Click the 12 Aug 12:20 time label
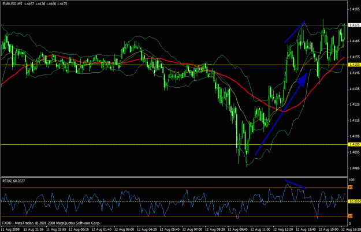Viewport: 361px width, 232px height. coord(283,230)
